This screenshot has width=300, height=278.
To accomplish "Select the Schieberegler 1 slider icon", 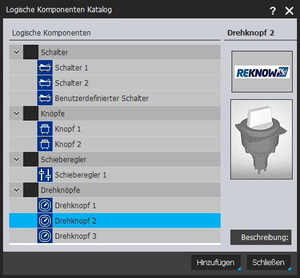I will (45, 175).
